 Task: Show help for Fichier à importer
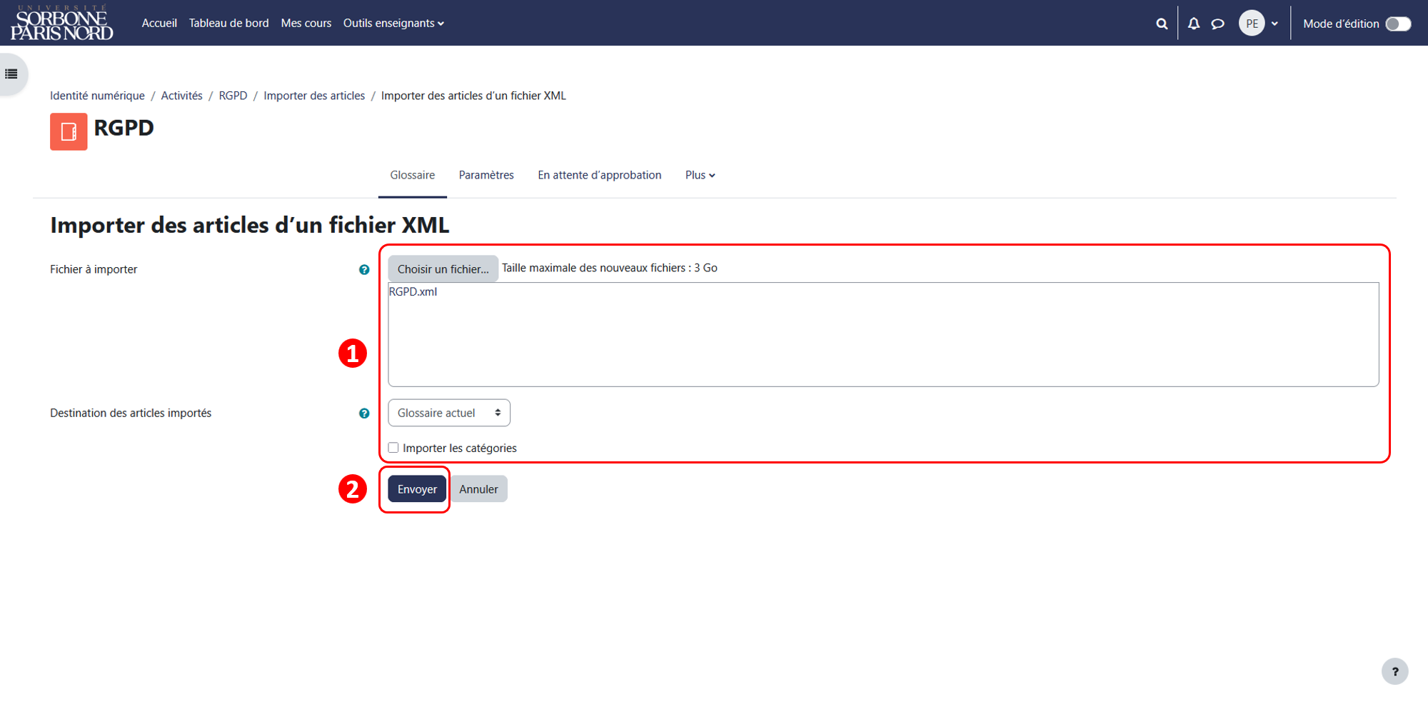[x=364, y=269]
